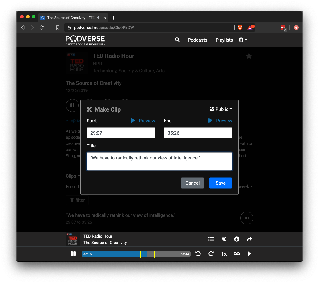This screenshot has width=319, height=283.
Task: Click the add-to-playlist plus icon
Action: coord(237,239)
